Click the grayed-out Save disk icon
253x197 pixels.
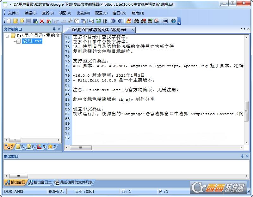pos(28,21)
